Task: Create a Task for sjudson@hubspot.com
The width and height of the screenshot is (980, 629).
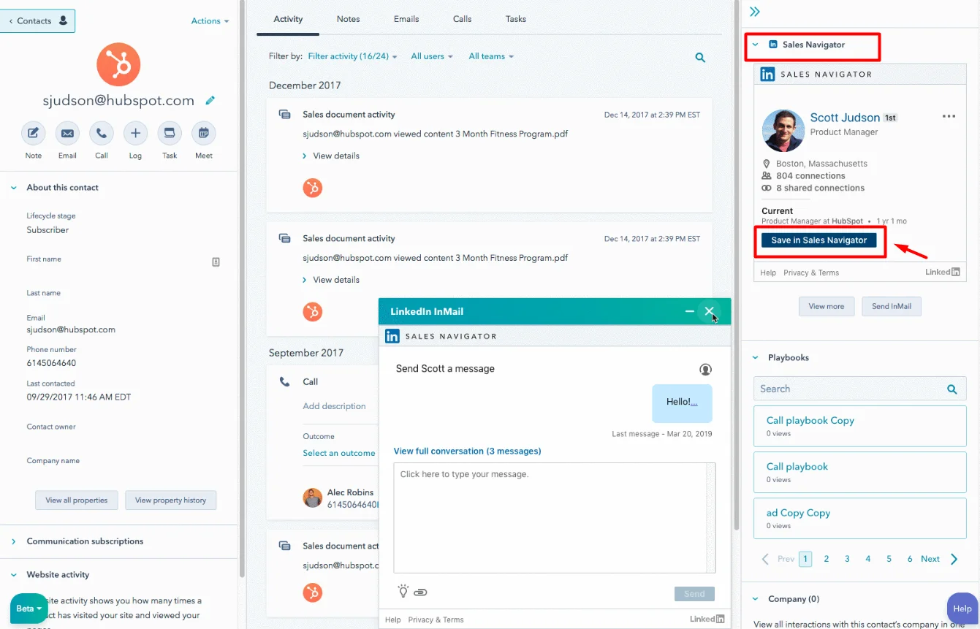Action: (x=170, y=133)
